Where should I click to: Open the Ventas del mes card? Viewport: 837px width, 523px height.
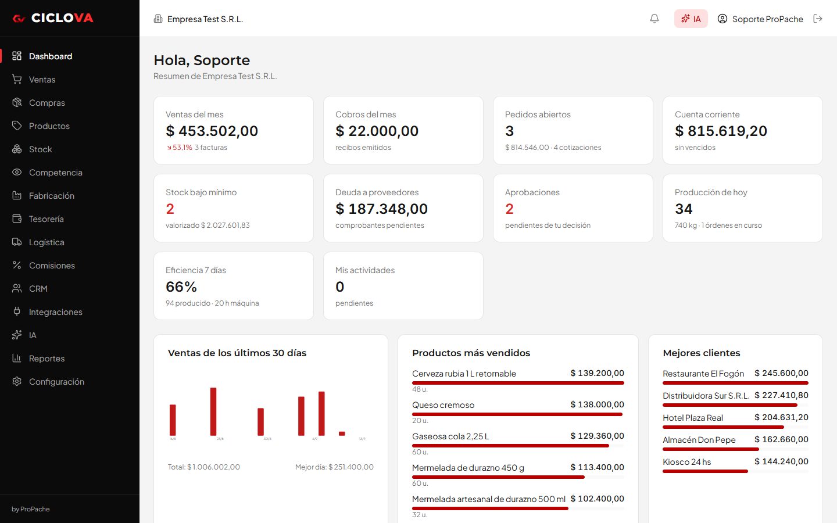(234, 130)
